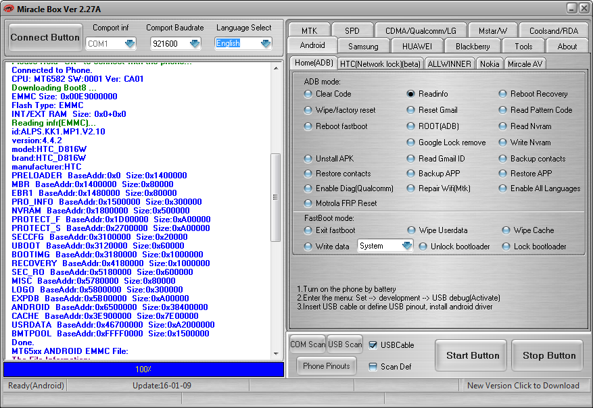Open the Comport Baudrate dropdown arrow
Image resolution: width=593 pixels, height=408 pixels.
pyautogui.click(x=194, y=44)
